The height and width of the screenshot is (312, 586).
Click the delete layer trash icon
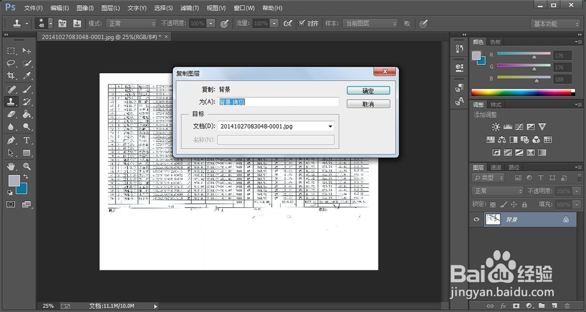[567, 306]
